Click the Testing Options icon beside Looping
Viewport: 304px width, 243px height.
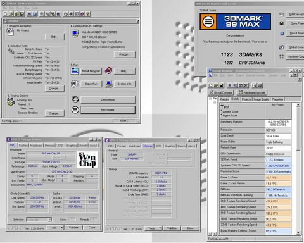11,102
